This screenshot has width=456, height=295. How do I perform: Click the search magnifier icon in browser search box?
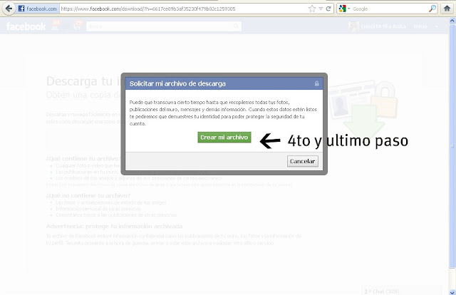point(432,9)
